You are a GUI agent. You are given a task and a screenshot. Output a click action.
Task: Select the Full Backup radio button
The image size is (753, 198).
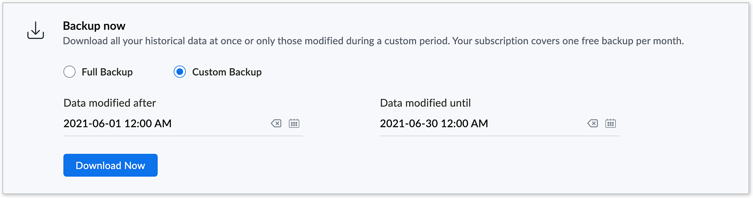point(70,72)
